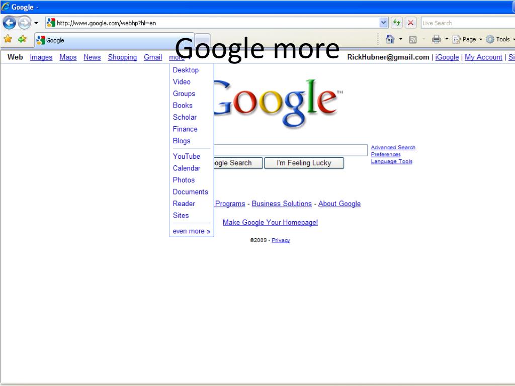Click the Home toolbar icon
Screen dimensions: 515x386
pos(390,39)
